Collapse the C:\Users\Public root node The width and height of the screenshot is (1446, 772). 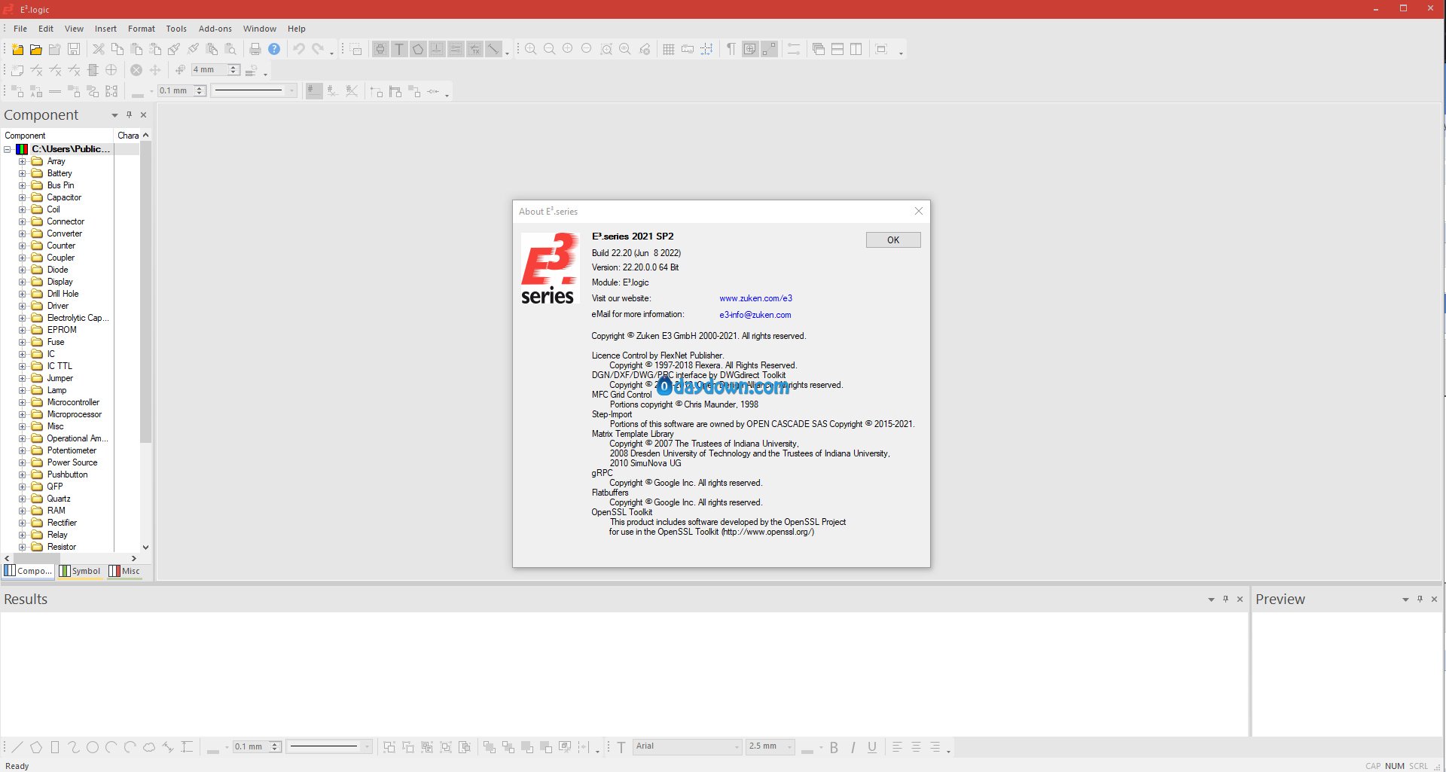click(8, 149)
